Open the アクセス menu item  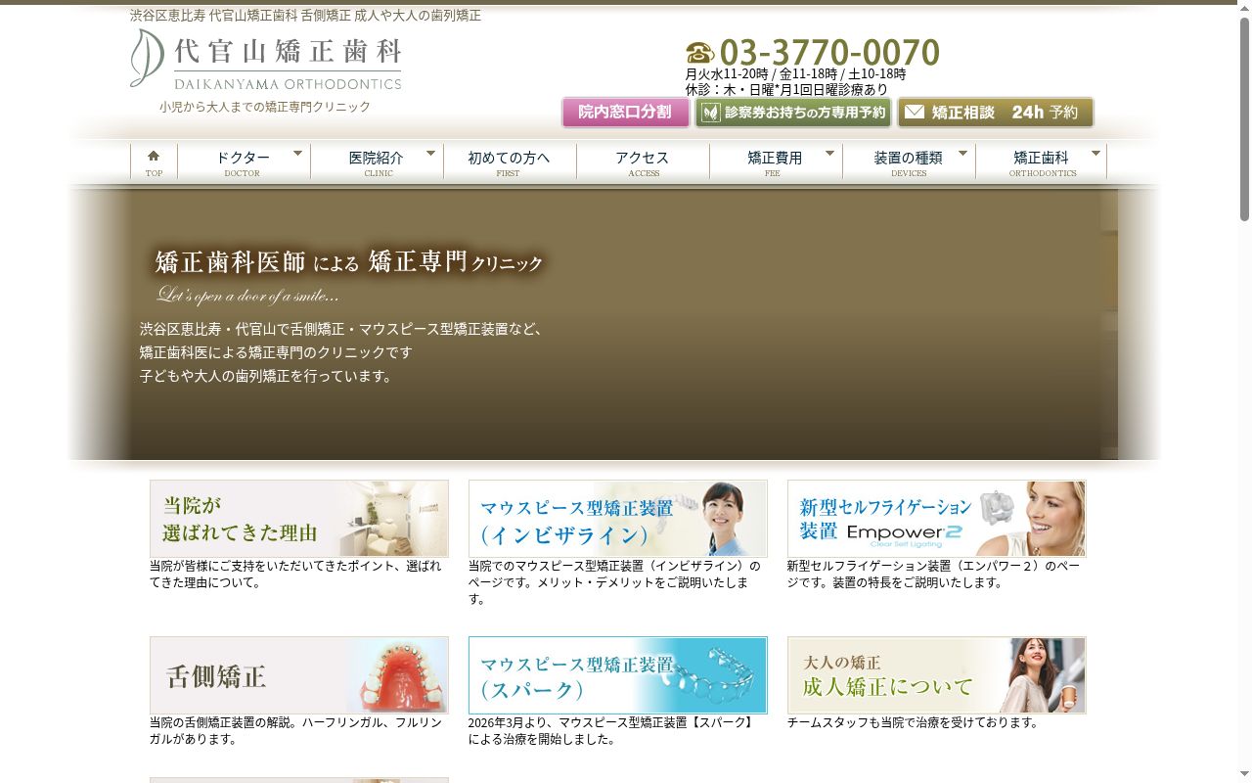point(643,162)
